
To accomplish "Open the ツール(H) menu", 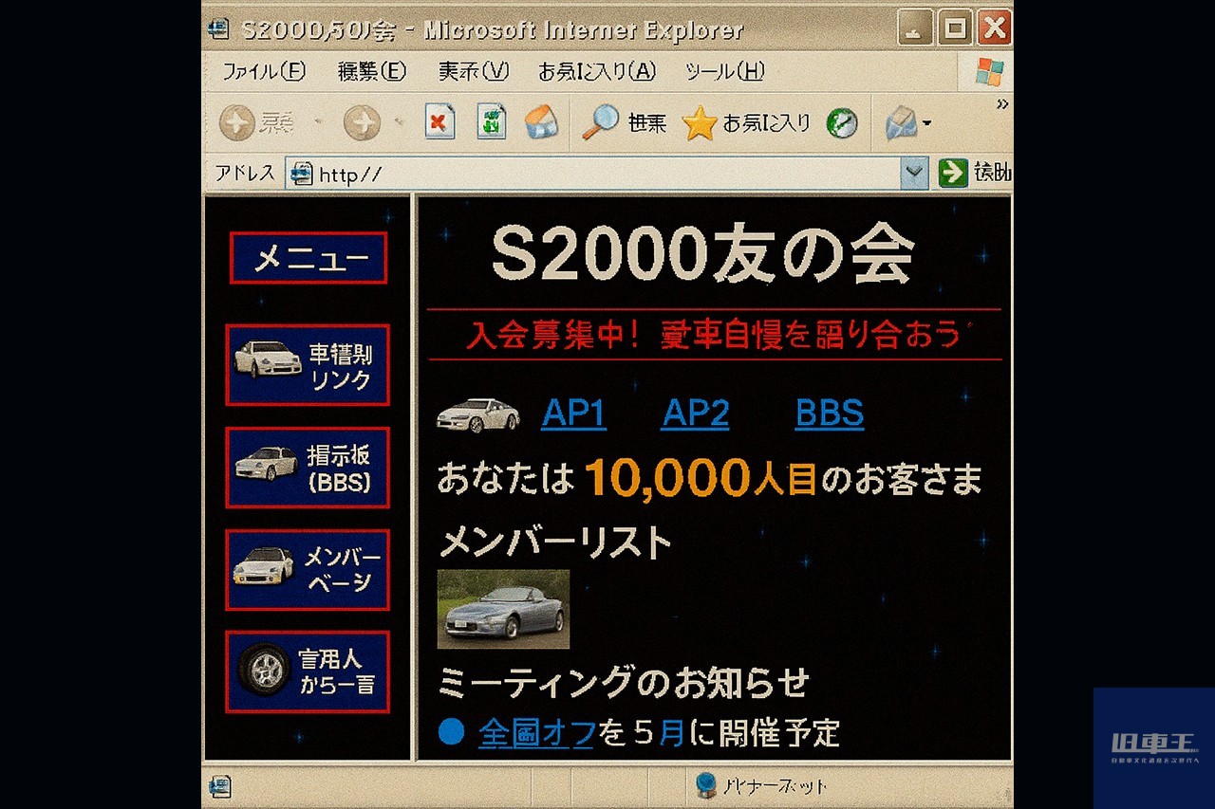I will click(724, 71).
